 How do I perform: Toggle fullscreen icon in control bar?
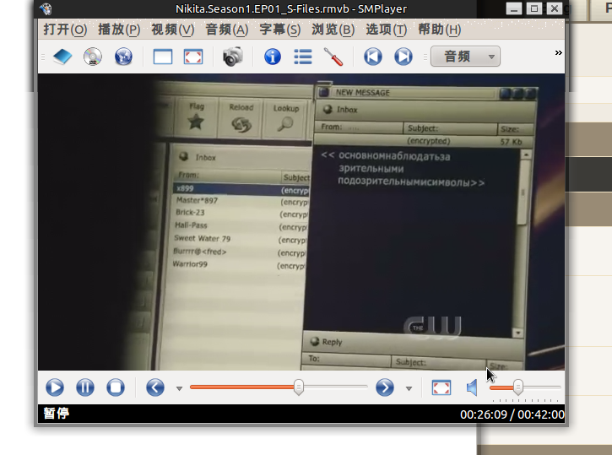coord(441,387)
